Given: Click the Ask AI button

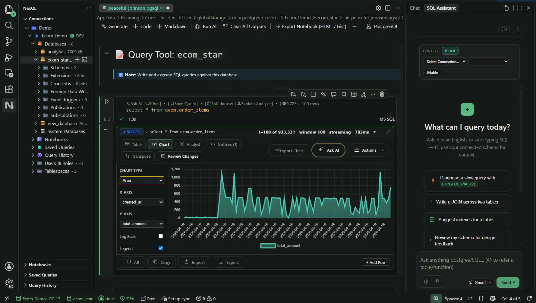Looking at the screenshot, I should click(329, 150).
